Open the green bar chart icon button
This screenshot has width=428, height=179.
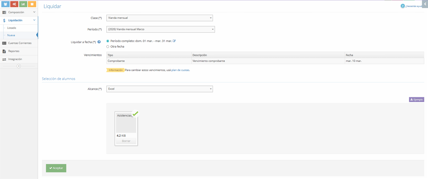point(23,4)
